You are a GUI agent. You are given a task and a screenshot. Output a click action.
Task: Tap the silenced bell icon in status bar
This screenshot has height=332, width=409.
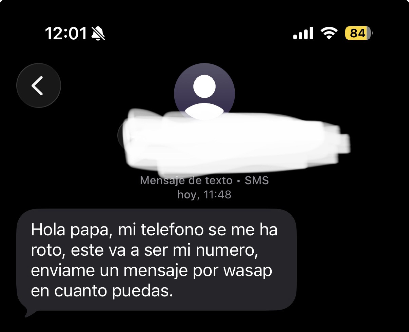pyautogui.click(x=98, y=34)
